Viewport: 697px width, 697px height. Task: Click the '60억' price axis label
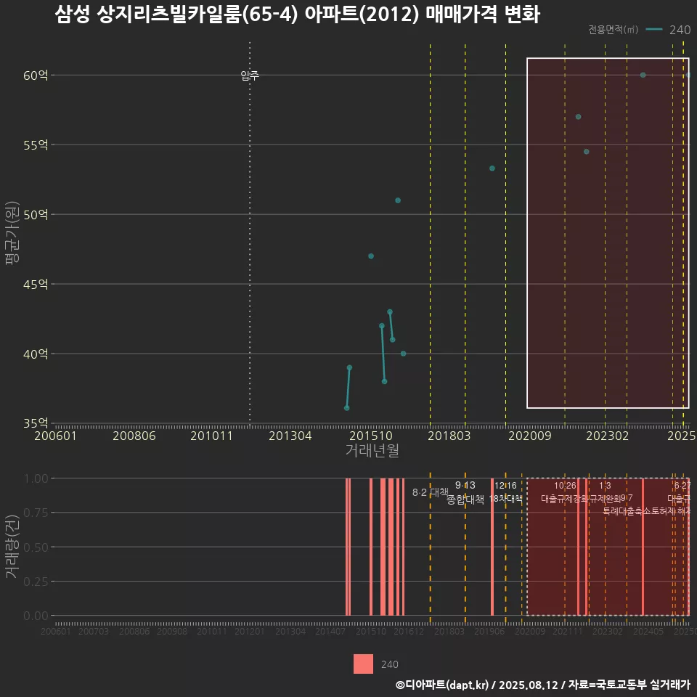(x=36, y=76)
